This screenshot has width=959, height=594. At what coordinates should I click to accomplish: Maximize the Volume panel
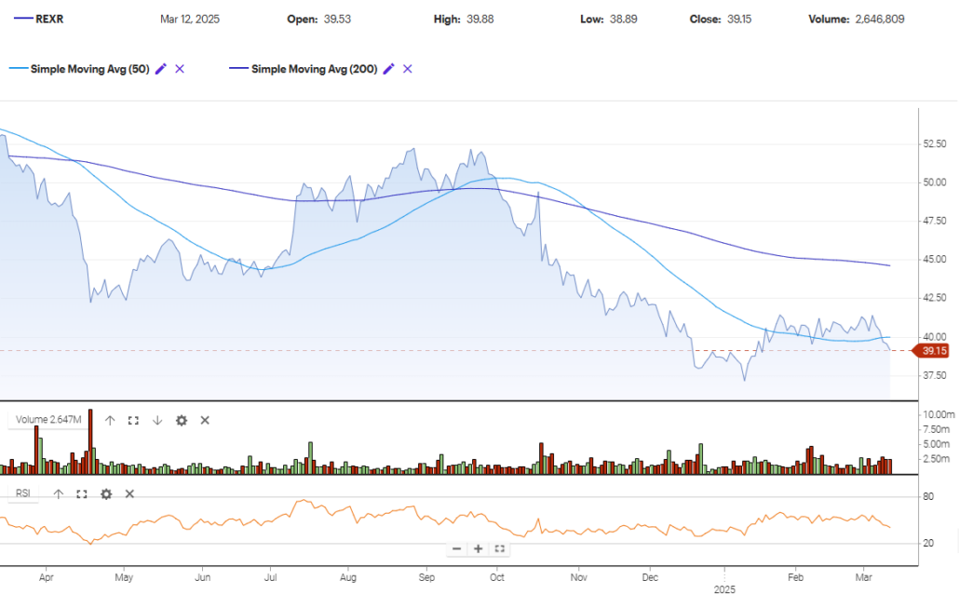133,420
